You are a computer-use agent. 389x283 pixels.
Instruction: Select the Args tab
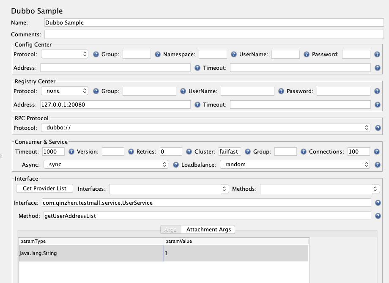(171, 230)
